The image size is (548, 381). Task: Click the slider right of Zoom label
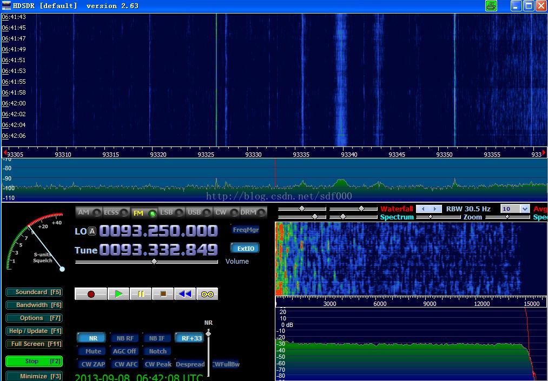click(x=507, y=217)
